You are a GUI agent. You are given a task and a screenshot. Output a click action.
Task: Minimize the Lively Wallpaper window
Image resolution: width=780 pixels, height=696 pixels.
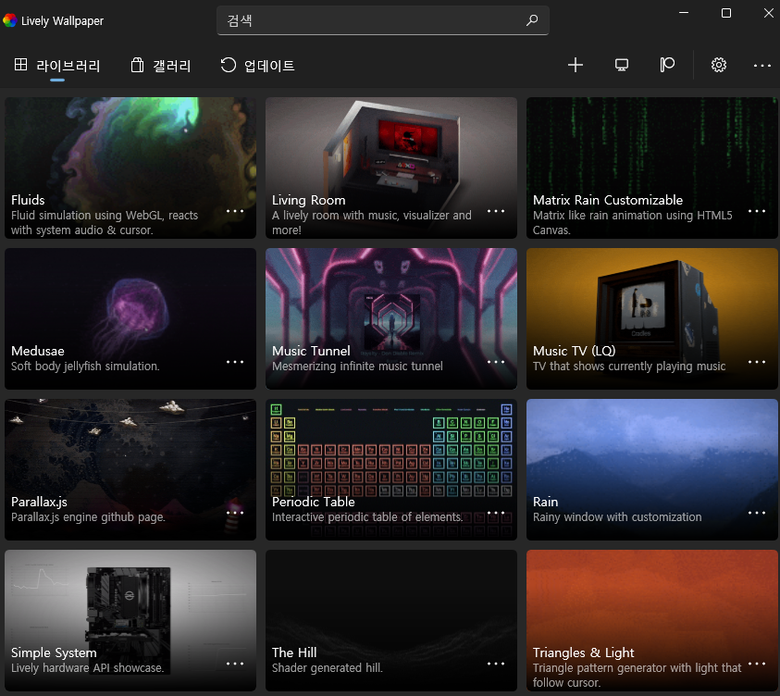tap(684, 13)
